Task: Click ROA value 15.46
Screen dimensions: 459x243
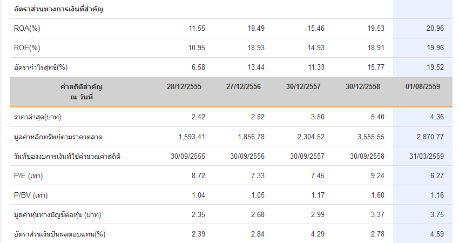Action: tap(316, 29)
